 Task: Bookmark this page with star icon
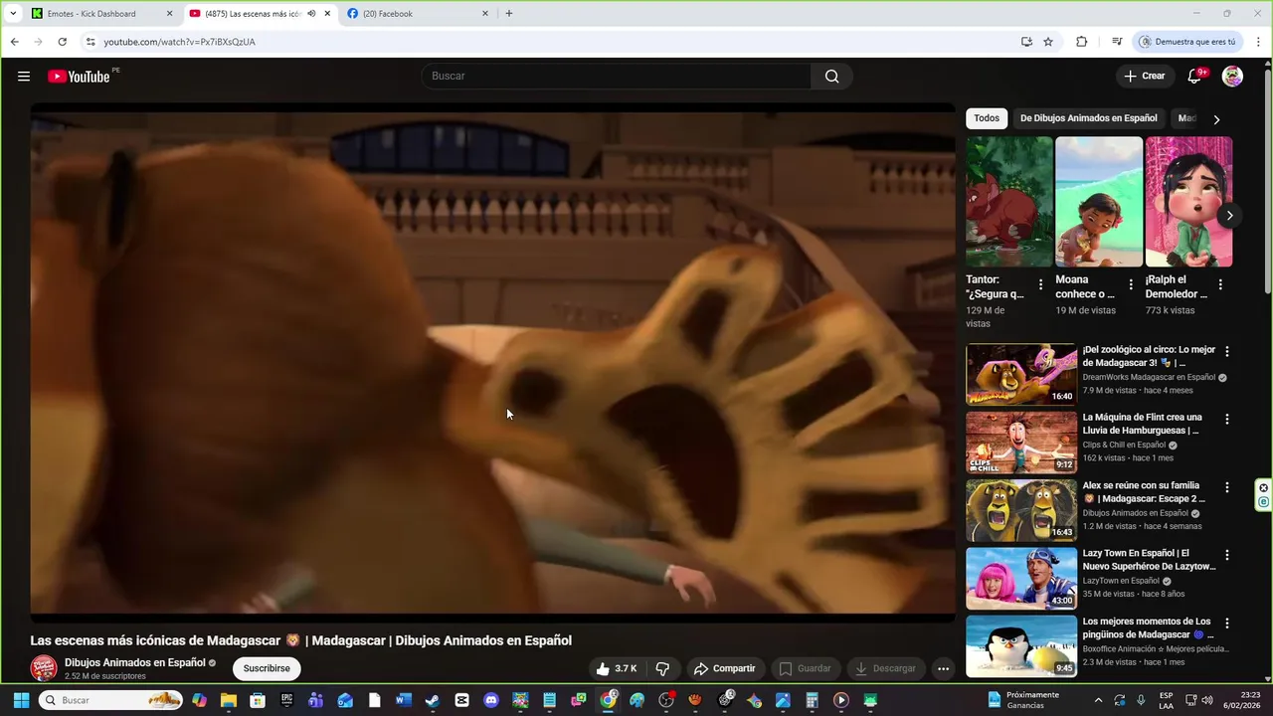[1048, 42]
